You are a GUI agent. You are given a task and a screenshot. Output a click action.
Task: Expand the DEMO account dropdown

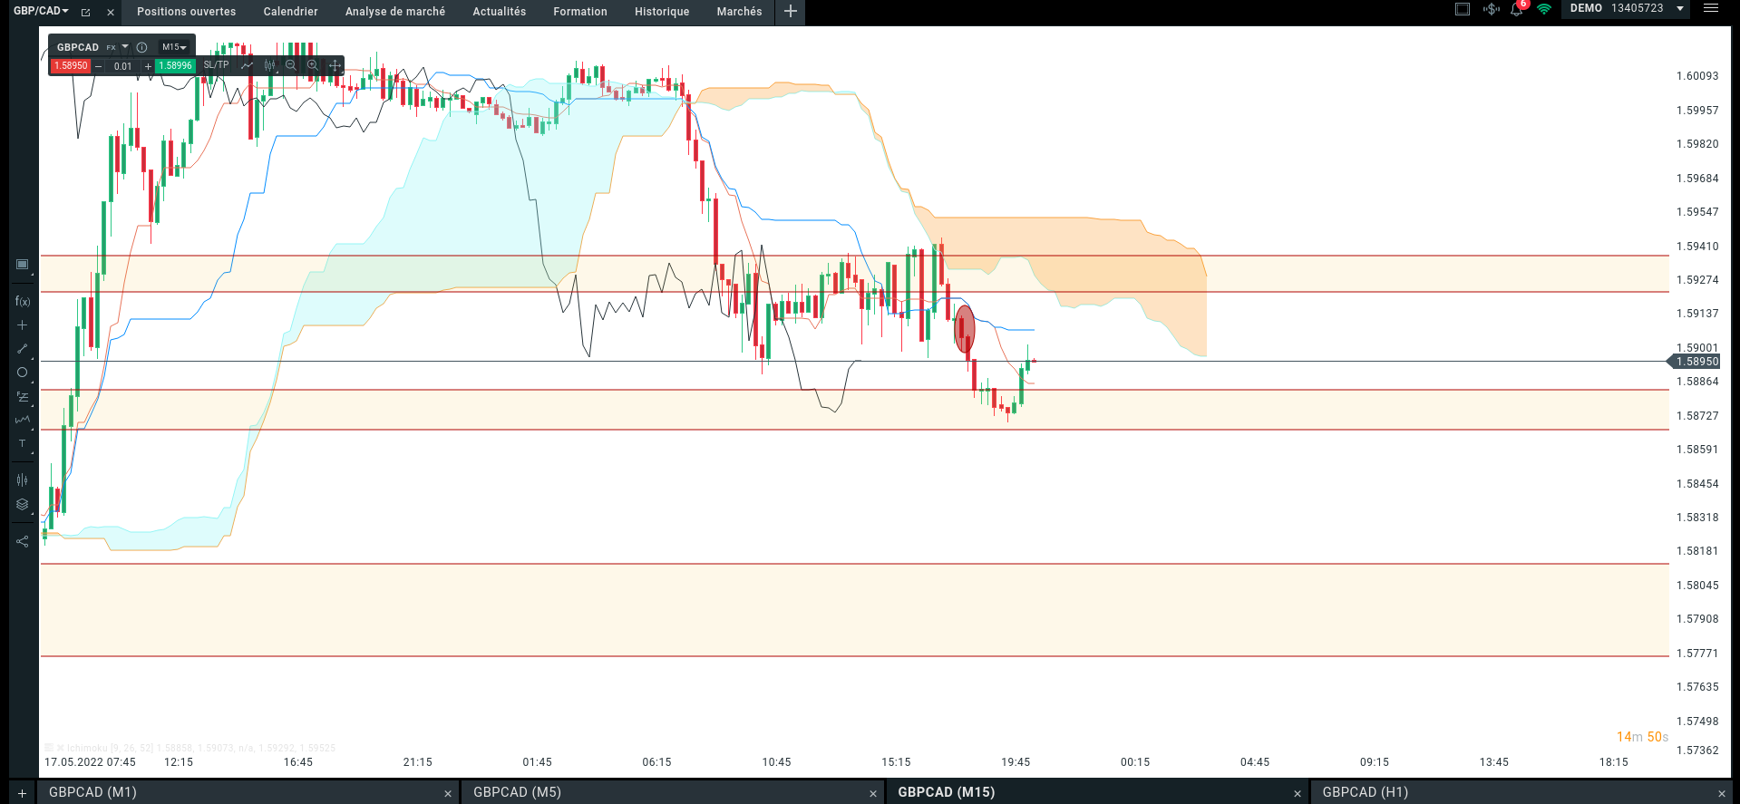pyautogui.click(x=1680, y=8)
